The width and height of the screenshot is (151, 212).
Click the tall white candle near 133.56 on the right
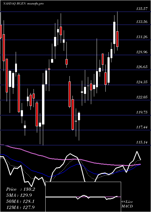(114, 33)
